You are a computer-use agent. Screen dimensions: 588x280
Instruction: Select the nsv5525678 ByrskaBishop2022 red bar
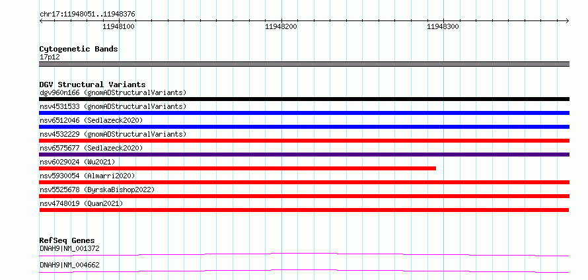tap(304, 196)
